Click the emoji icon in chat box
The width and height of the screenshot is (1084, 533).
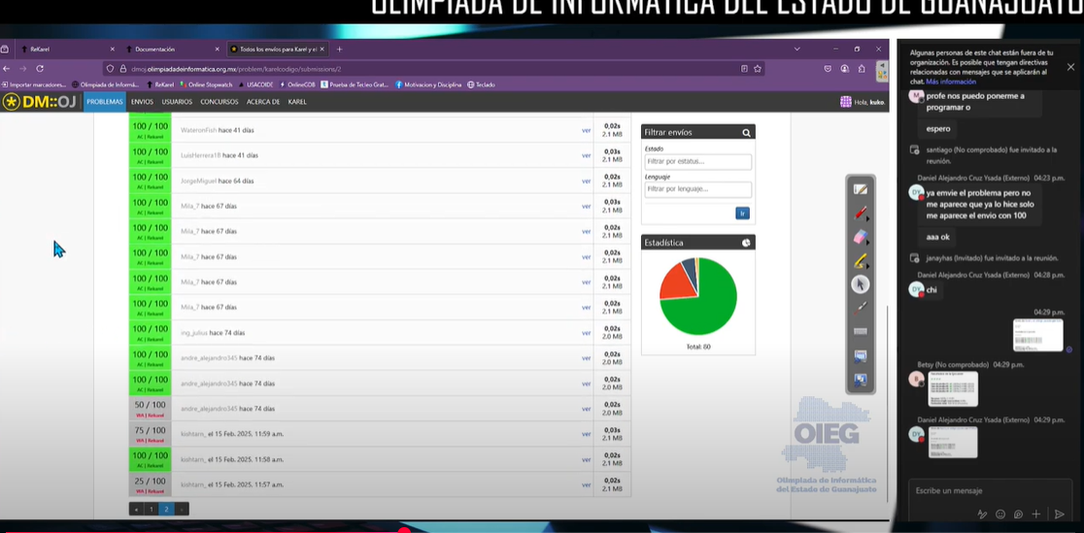click(1000, 514)
